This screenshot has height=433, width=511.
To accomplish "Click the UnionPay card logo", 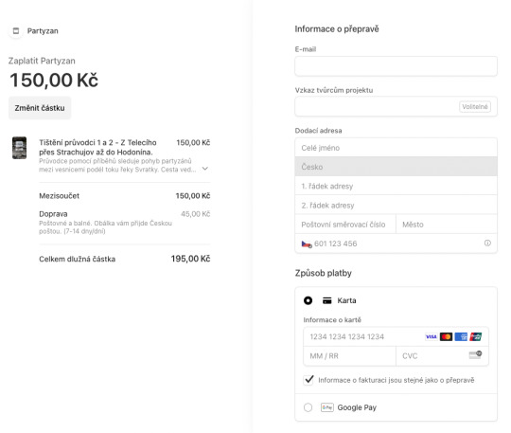I will click(x=475, y=336).
